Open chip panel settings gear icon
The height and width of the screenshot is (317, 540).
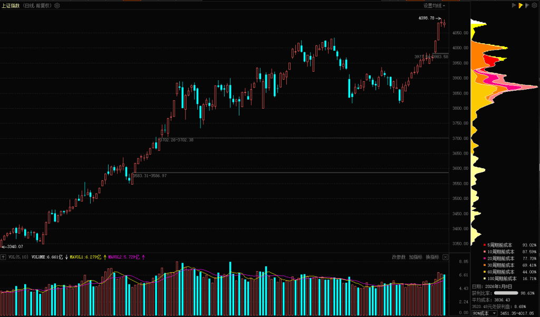click(x=535, y=5)
